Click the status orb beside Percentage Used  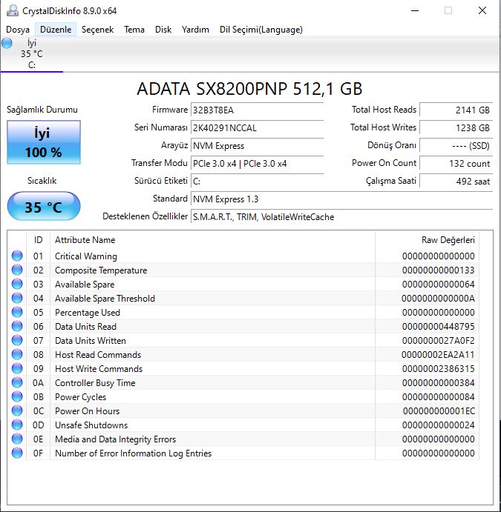(17, 313)
